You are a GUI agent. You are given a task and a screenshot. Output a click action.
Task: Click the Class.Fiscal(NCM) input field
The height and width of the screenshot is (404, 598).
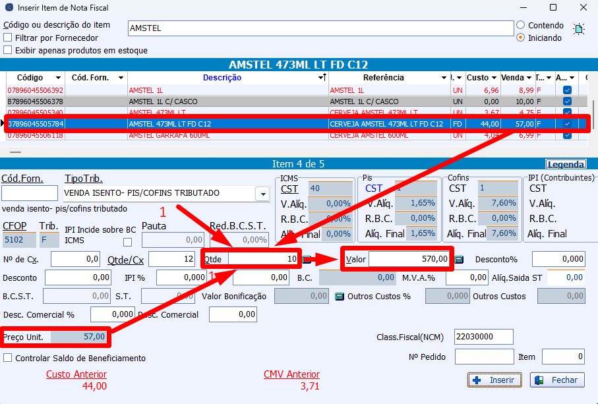tap(483, 337)
